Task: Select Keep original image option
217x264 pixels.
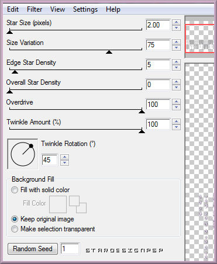Action: (x=15, y=219)
